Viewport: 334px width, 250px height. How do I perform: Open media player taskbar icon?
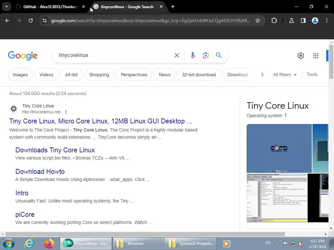226,243
